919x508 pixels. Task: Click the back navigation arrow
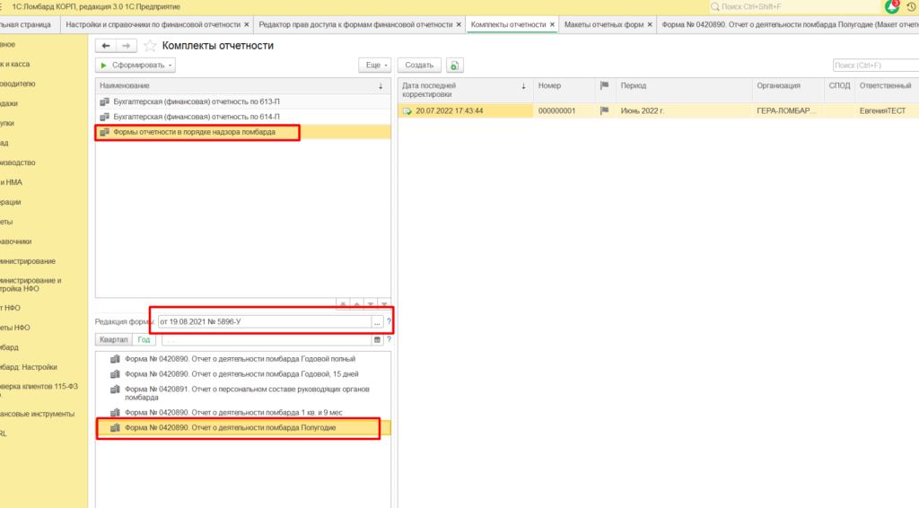[107, 46]
